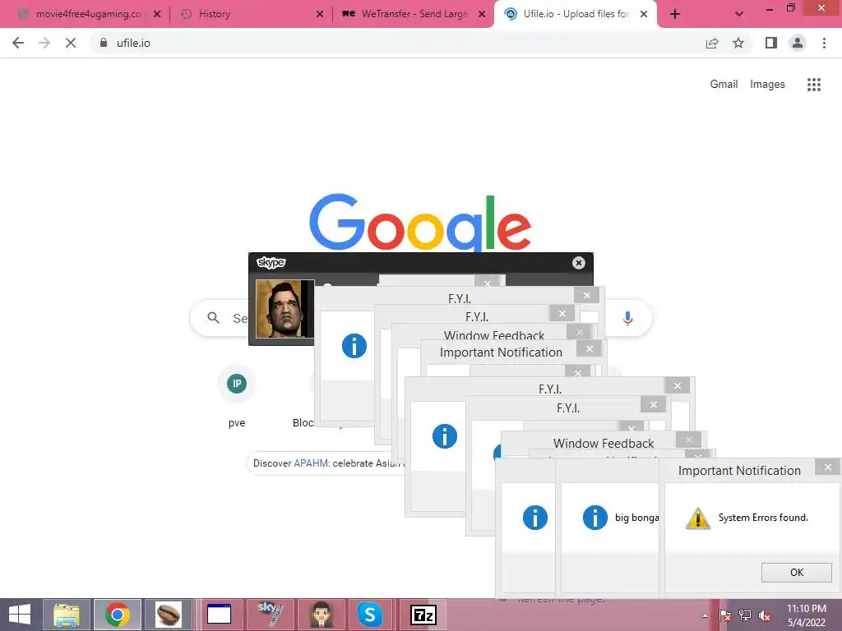Open Chrome's three-dot menu

coord(824,43)
